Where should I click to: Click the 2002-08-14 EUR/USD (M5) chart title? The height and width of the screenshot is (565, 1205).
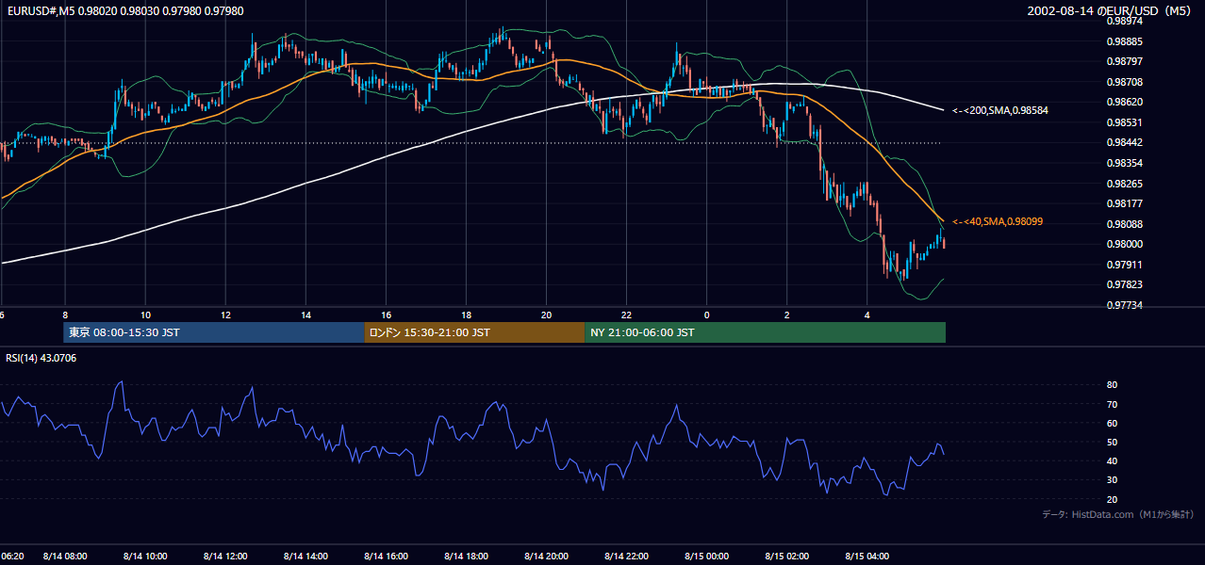pos(1109,11)
